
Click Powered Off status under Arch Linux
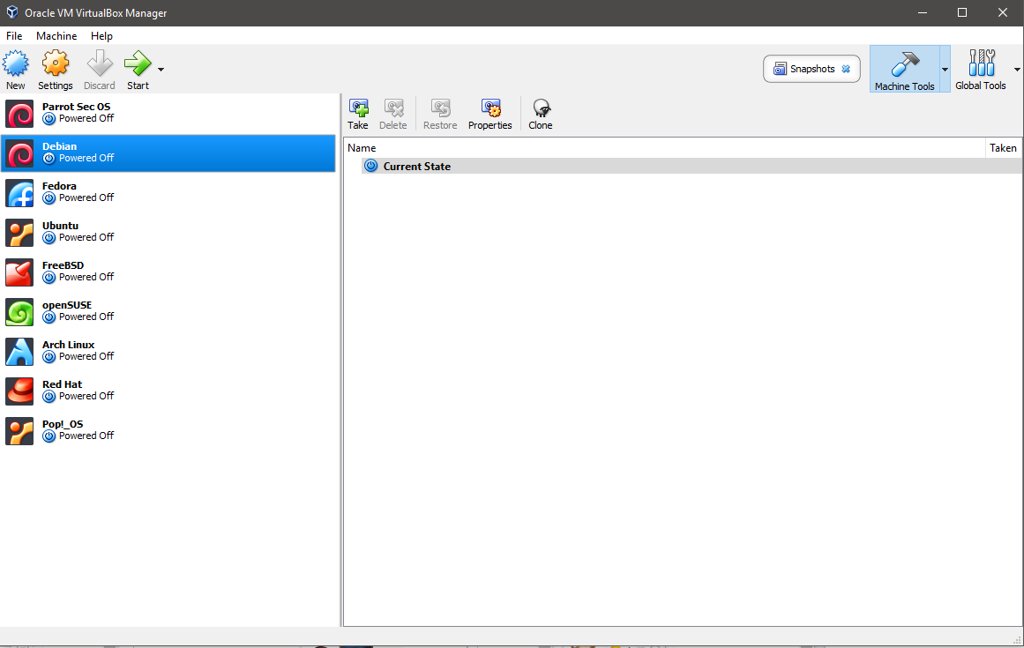click(x=86, y=356)
